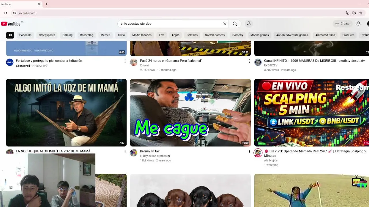369x207 pixels.
Task: Click the translate page icon
Action: (347, 13)
